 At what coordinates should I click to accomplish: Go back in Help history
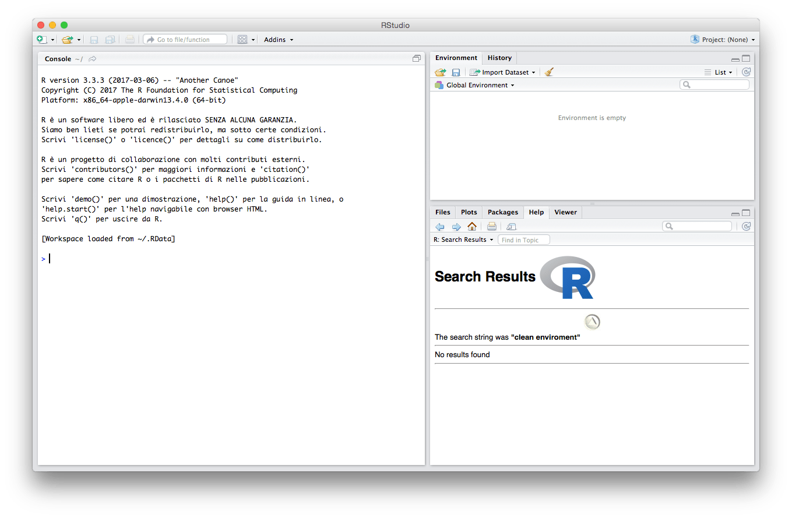pyautogui.click(x=441, y=227)
